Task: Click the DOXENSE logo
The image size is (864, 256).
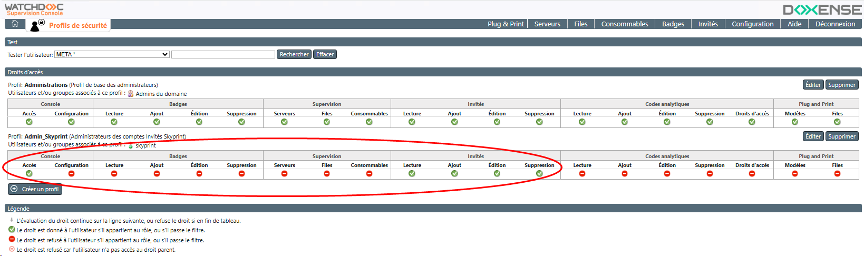Action: [x=822, y=9]
